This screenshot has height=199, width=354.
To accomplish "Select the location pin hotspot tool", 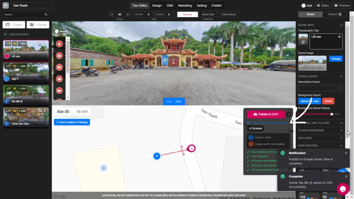I will 59,44.
